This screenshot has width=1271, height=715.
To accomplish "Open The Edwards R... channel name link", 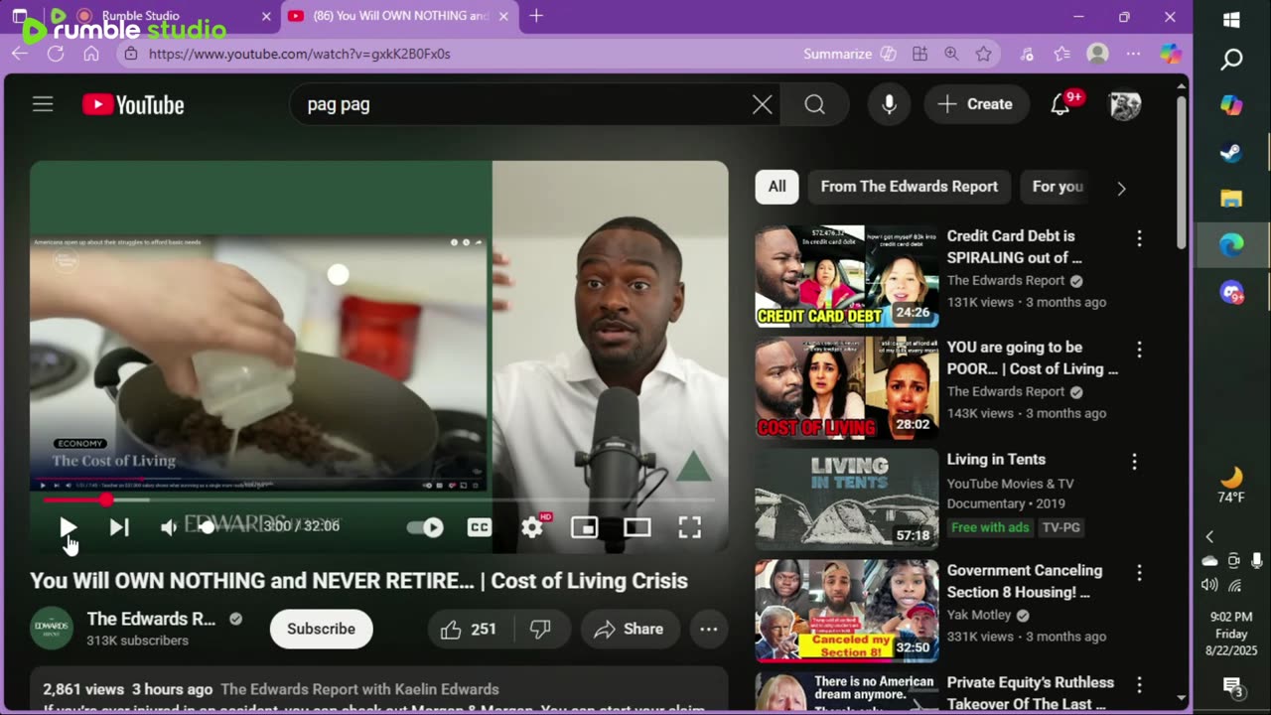I will 151,619.
